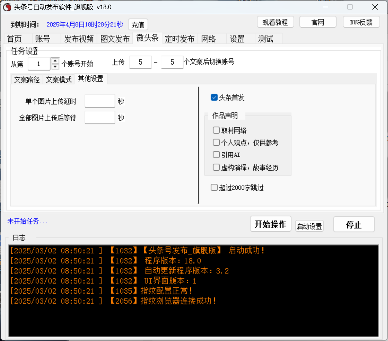
Task: Switch to the 文案模式 sub-tab
Action: point(59,80)
